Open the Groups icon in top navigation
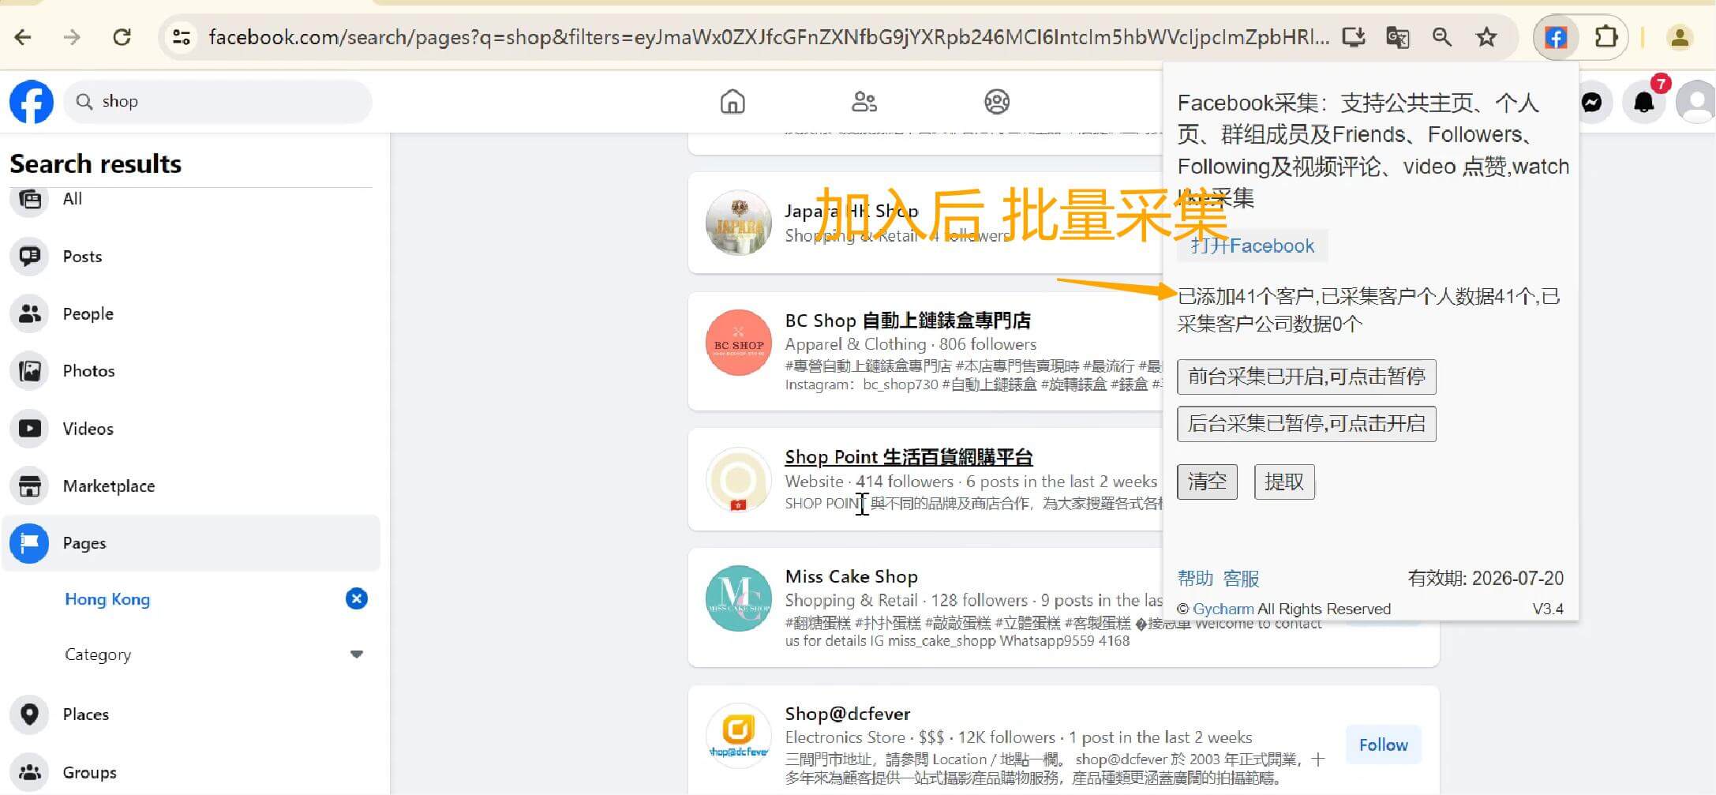Image resolution: width=1716 pixels, height=795 pixels. pos(997,102)
